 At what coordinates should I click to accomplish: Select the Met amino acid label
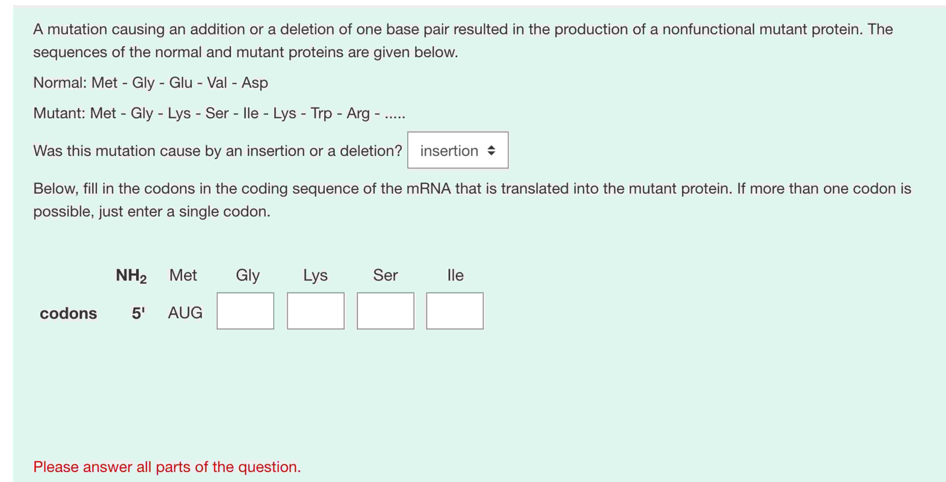(182, 275)
